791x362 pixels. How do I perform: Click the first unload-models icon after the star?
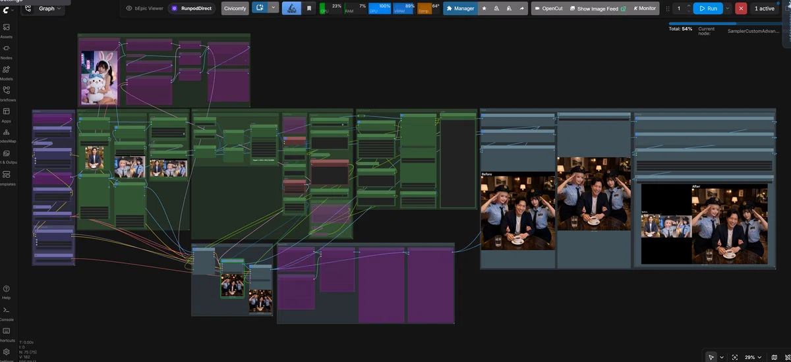497,9
